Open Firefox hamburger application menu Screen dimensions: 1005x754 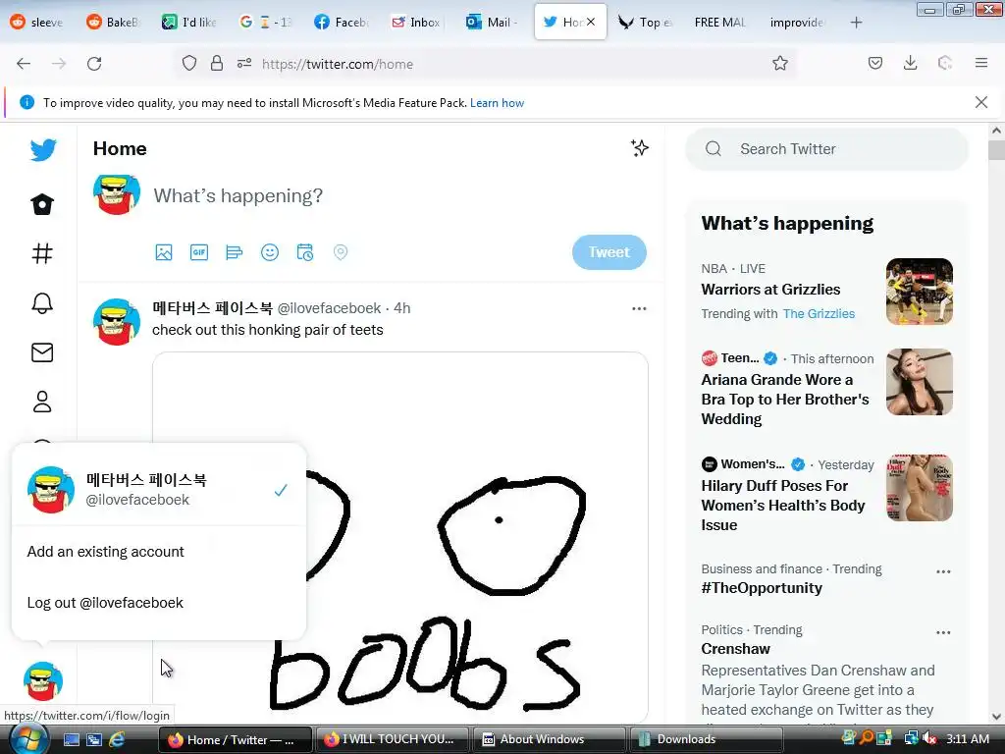point(981,63)
